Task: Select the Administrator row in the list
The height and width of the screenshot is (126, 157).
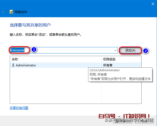Action: coord(26,65)
